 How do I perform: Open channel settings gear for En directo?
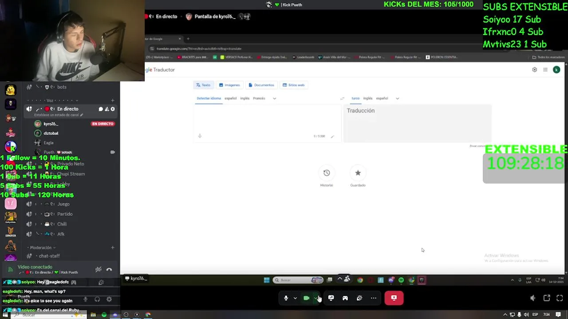tap(113, 109)
